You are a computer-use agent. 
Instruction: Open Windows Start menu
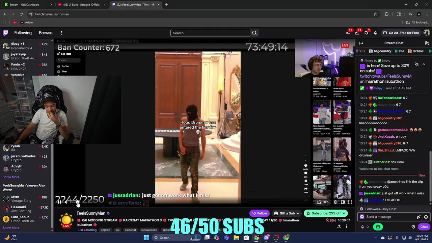coord(146,238)
